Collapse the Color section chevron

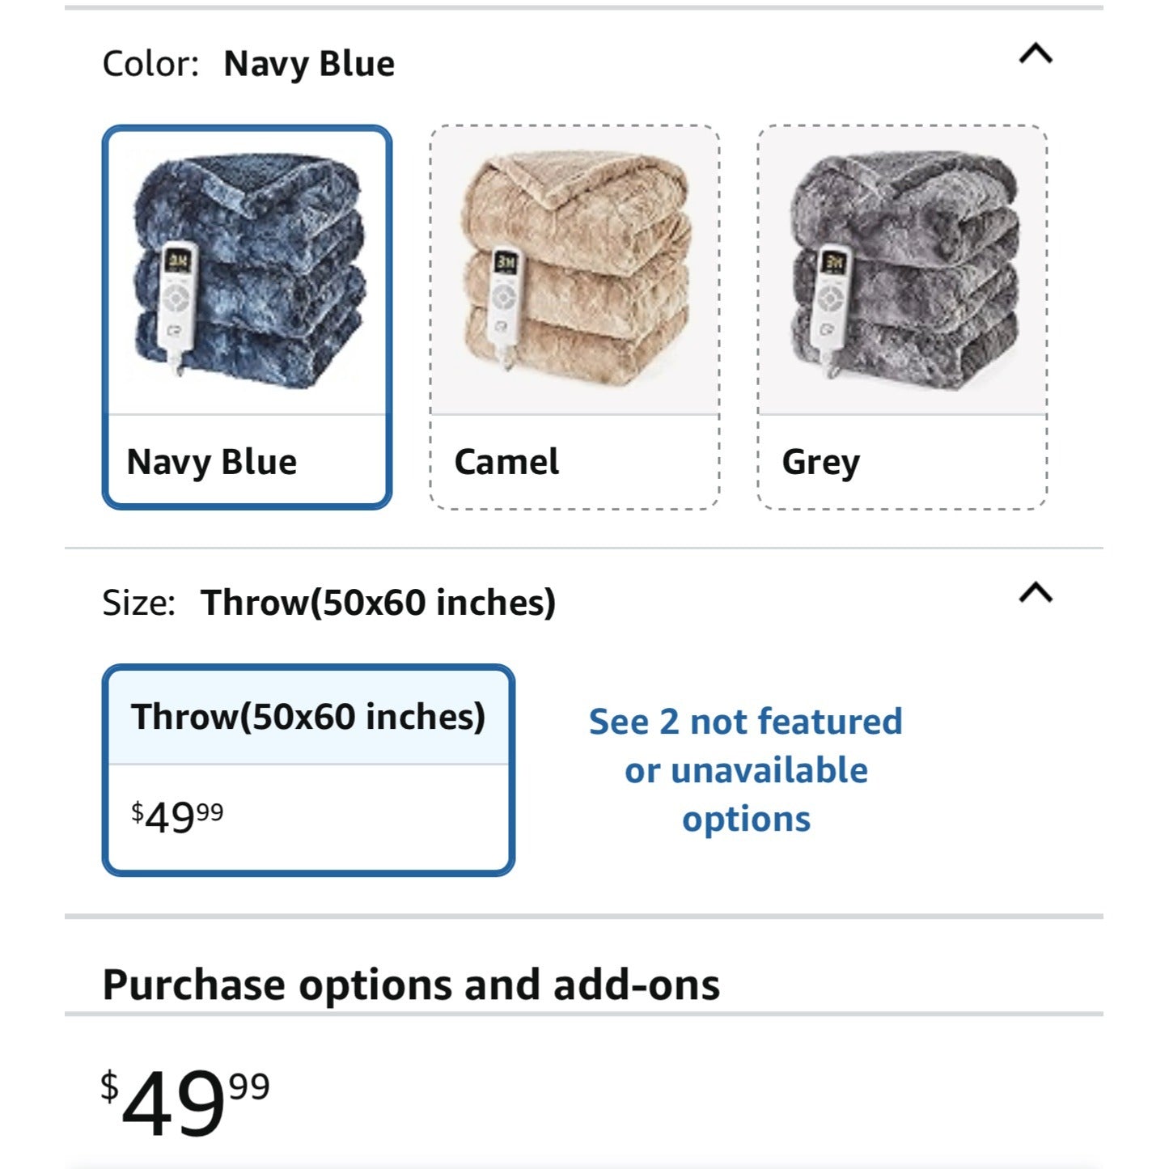(1035, 55)
